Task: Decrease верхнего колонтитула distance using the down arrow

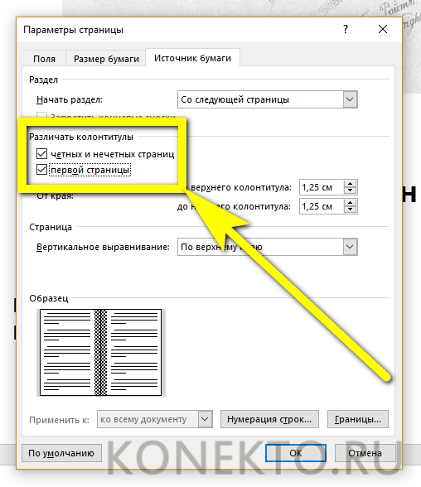Action: click(x=351, y=190)
